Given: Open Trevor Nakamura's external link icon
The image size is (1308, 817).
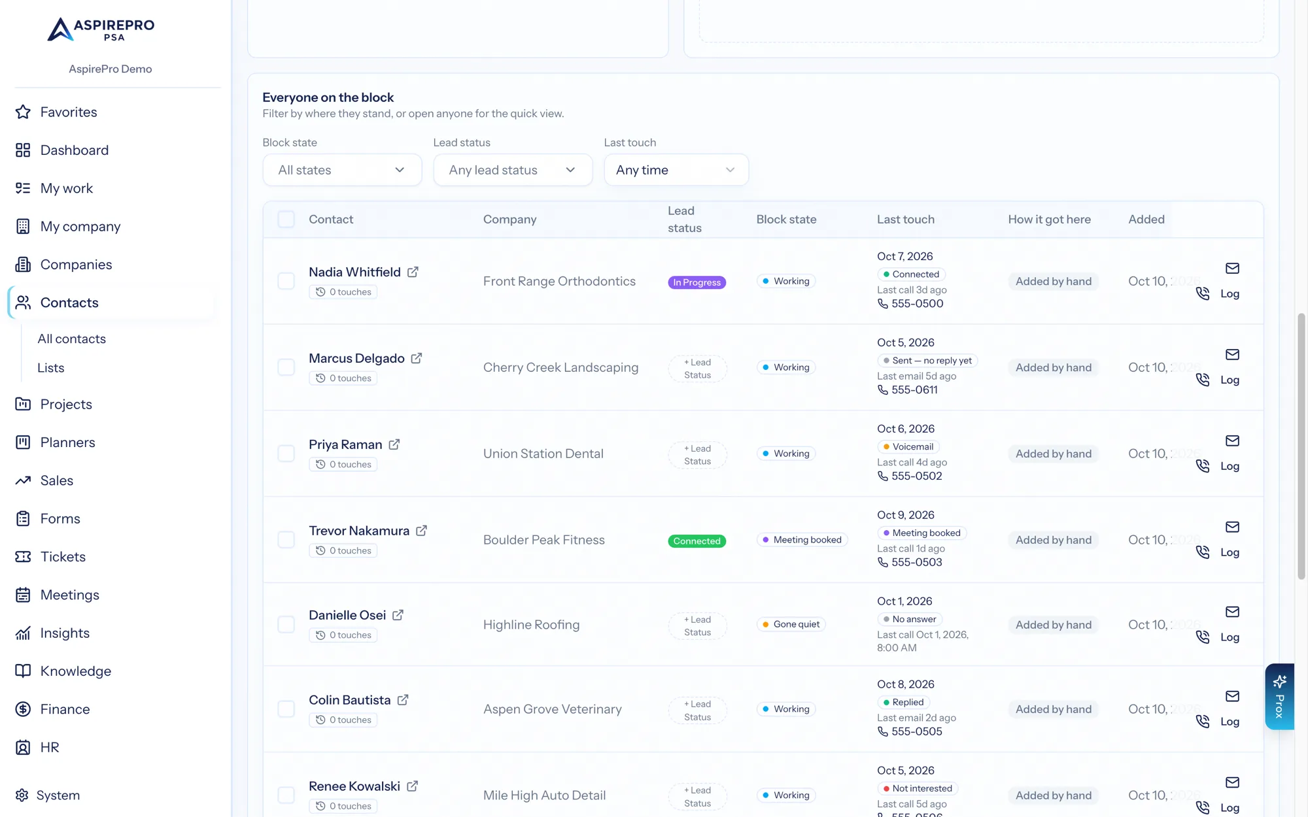Looking at the screenshot, I should coord(422,531).
